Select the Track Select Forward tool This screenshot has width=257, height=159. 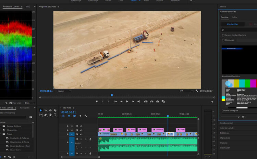point(45,110)
